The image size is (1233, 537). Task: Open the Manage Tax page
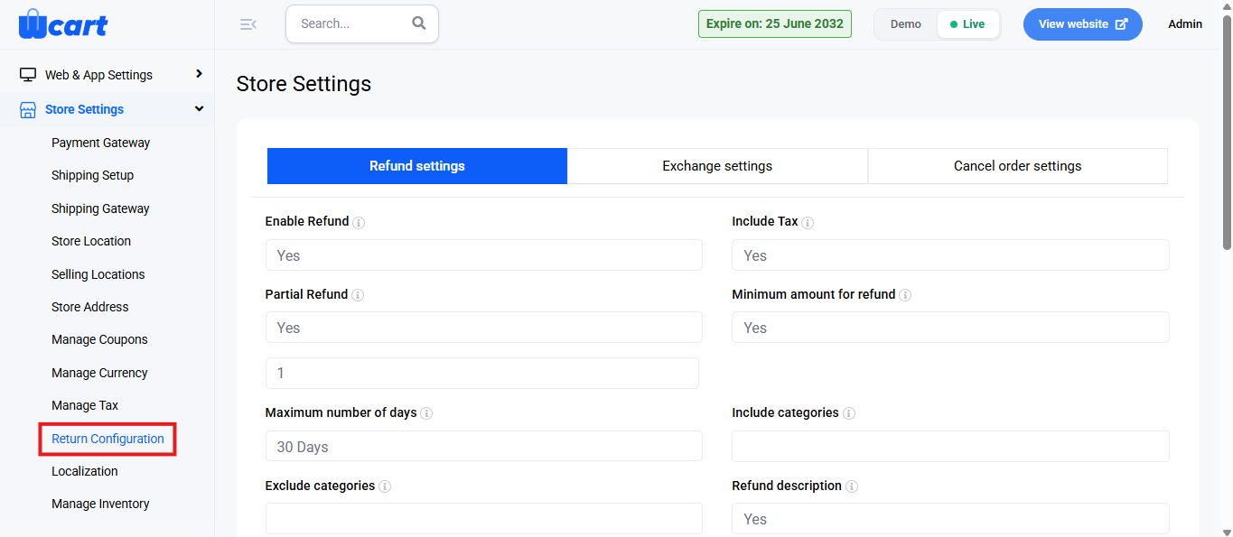[x=85, y=405]
